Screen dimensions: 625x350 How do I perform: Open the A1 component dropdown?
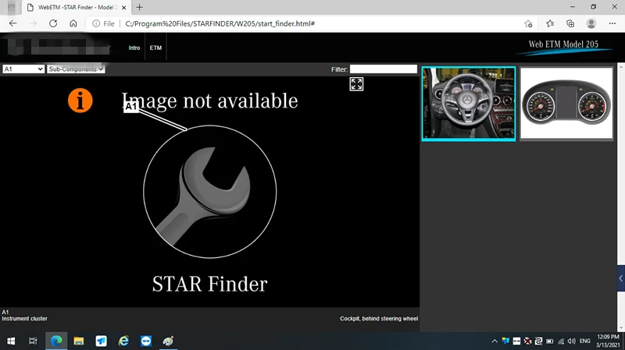pos(23,69)
